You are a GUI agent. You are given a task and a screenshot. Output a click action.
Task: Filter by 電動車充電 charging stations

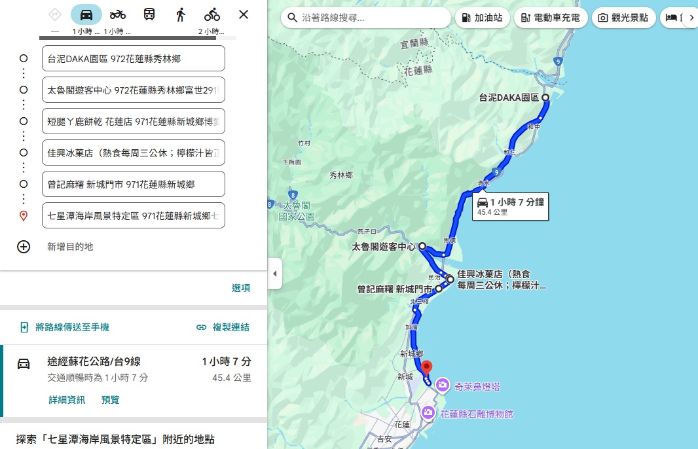pyautogui.click(x=551, y=18)
